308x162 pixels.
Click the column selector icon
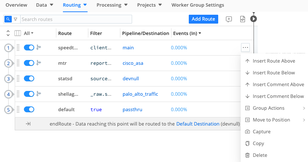click(18, 33)
